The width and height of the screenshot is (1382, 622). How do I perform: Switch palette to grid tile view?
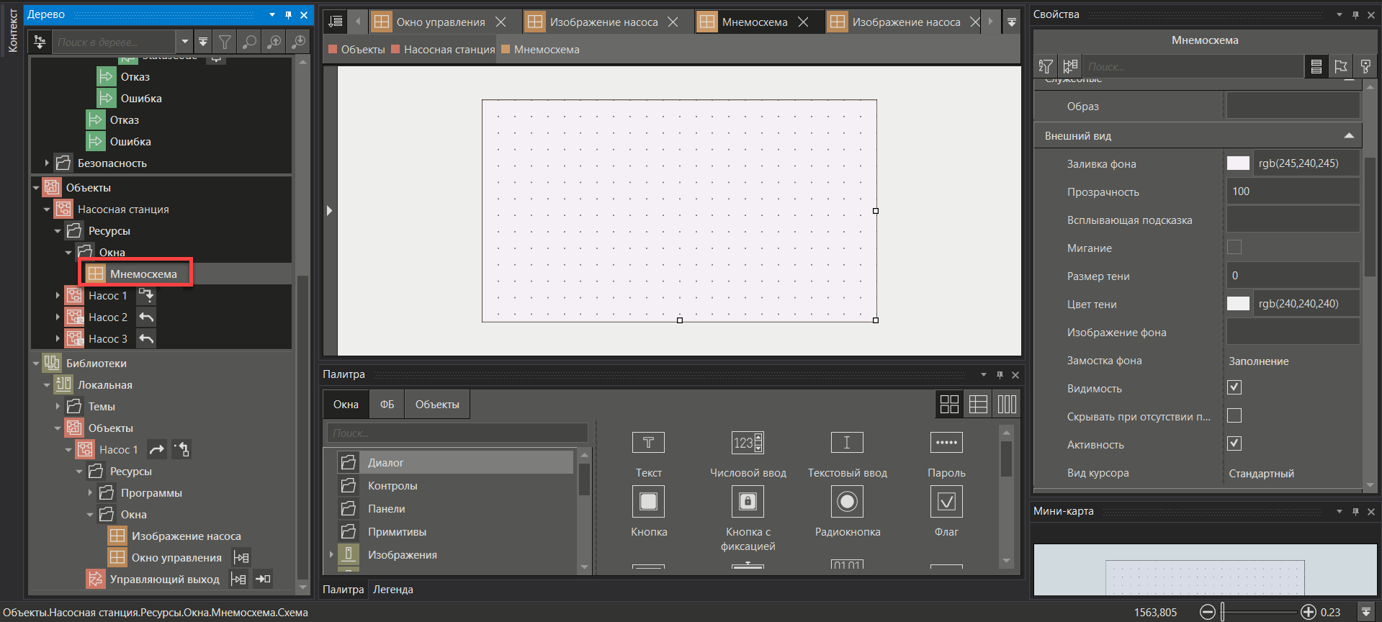tap(949, 405)
